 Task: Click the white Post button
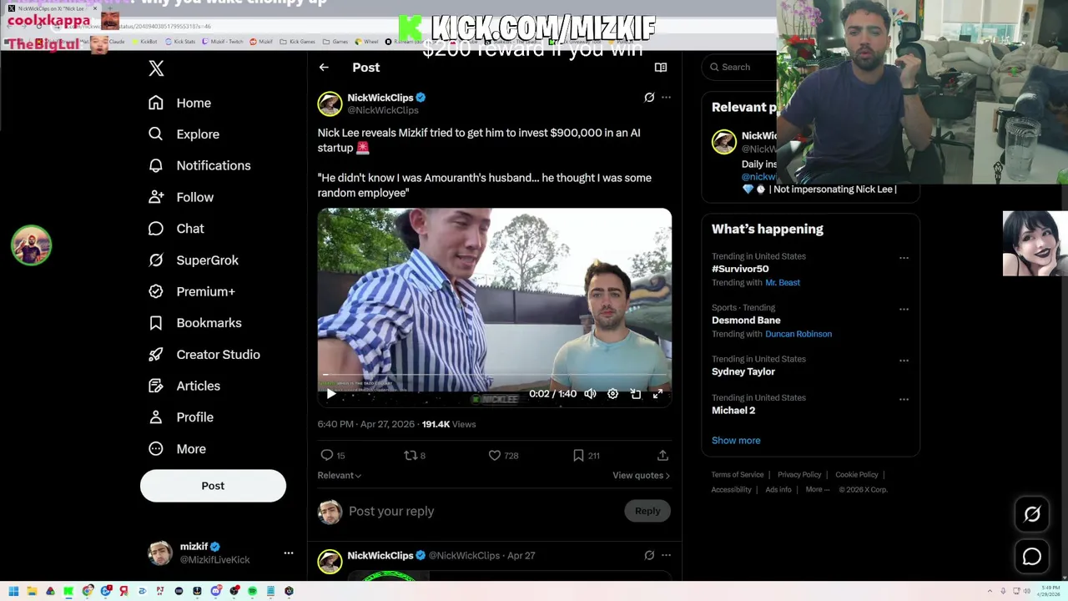[x=213, y=486]
